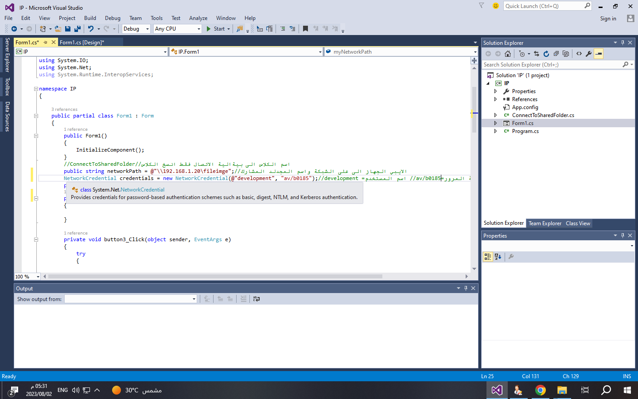Click Sign in at top right

coord(608,19)
